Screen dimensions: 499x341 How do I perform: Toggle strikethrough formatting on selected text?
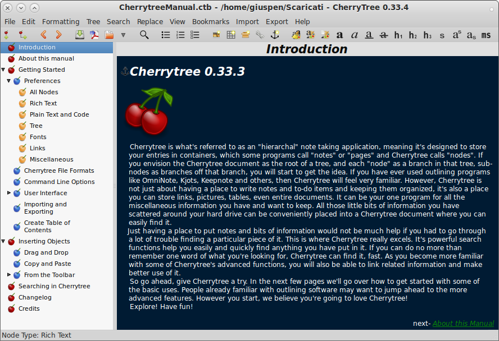coord(383,34)
